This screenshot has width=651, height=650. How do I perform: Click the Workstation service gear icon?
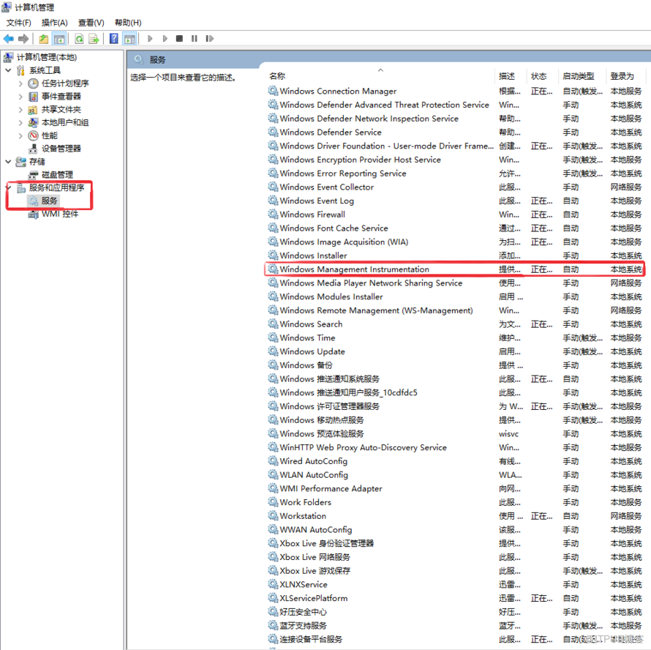pos(273,516)
